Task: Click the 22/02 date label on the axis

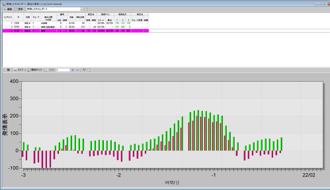Action: [x=309, y=175]
